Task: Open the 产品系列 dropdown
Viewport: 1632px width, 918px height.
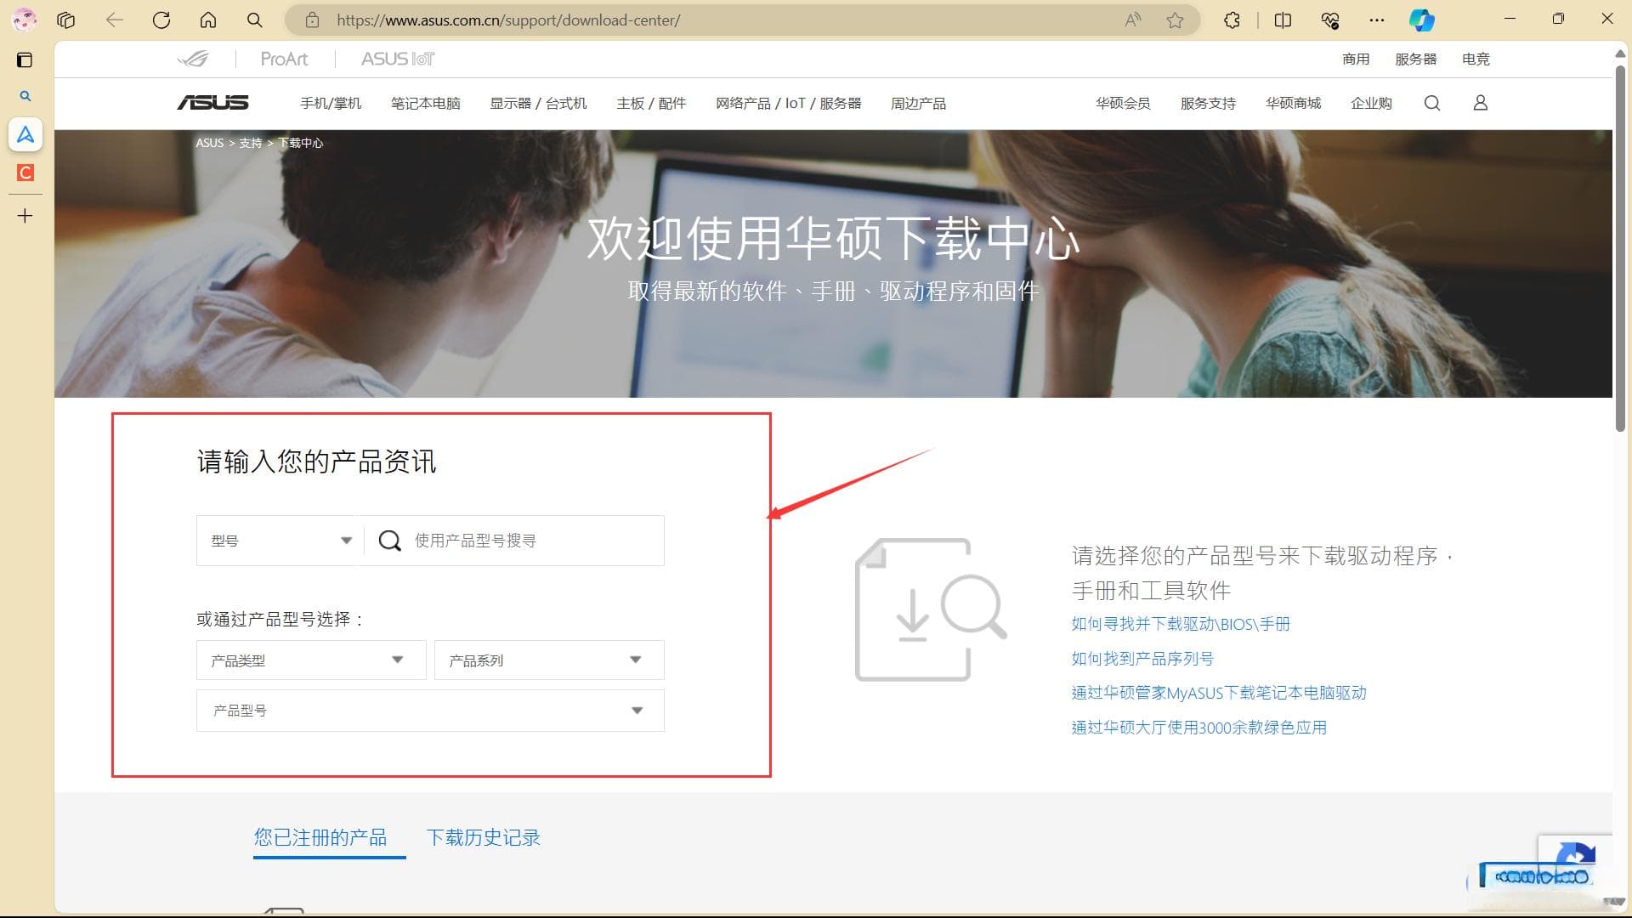Action: click(x=549, y=660)
